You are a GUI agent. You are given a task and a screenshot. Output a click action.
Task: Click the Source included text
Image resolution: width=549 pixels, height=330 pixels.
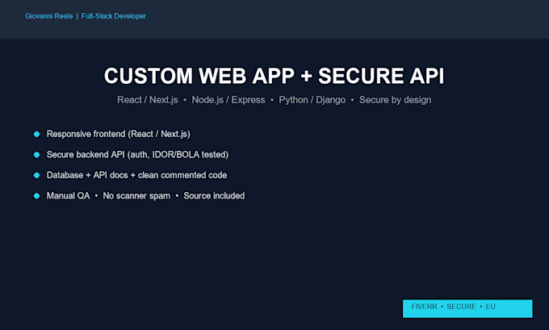214,195
